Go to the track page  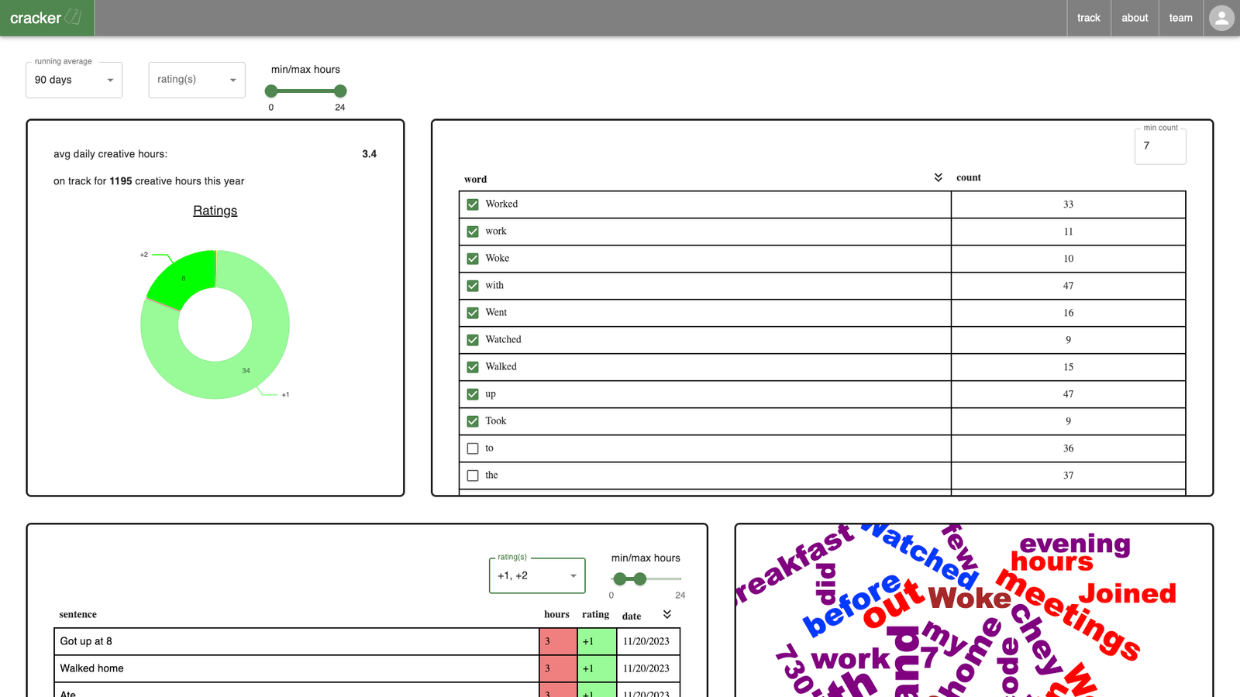(x=1088, y=18)
